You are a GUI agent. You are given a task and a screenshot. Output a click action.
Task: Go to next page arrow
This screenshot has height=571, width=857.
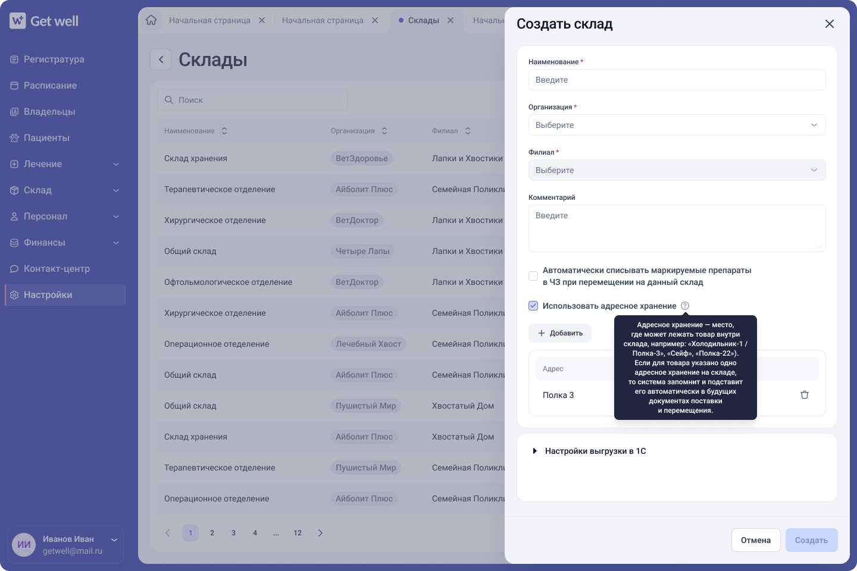point(320,533)
